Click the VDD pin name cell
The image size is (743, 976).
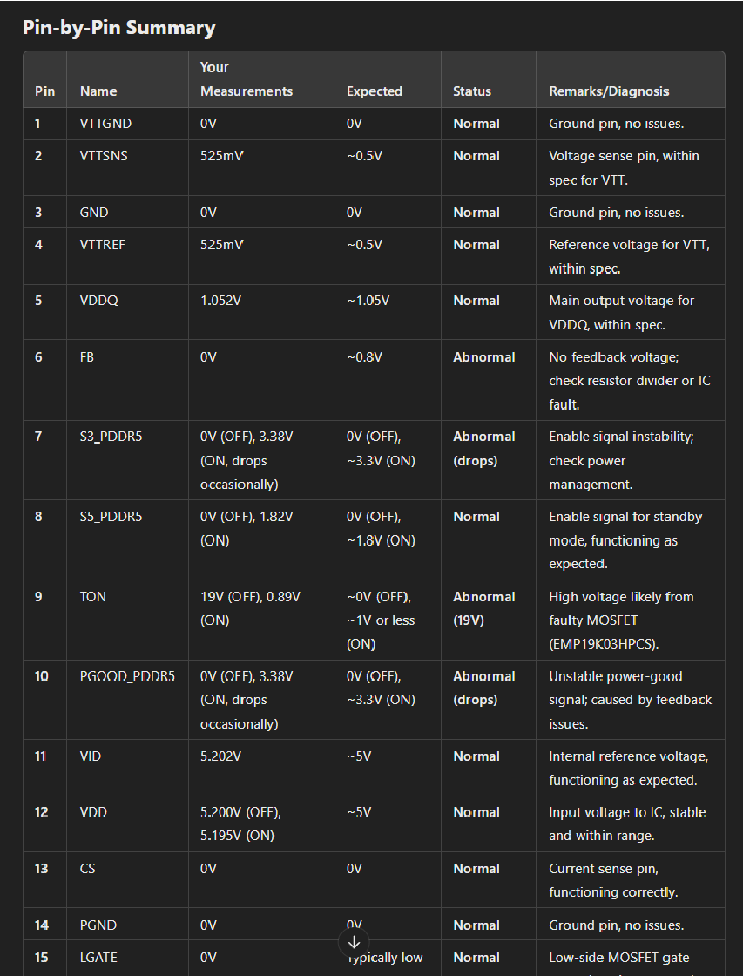[93, 812]
